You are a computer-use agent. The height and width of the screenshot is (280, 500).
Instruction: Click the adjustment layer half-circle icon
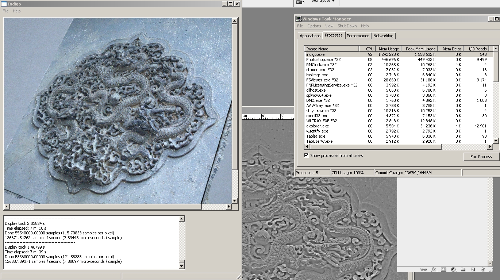pos(453,269)
